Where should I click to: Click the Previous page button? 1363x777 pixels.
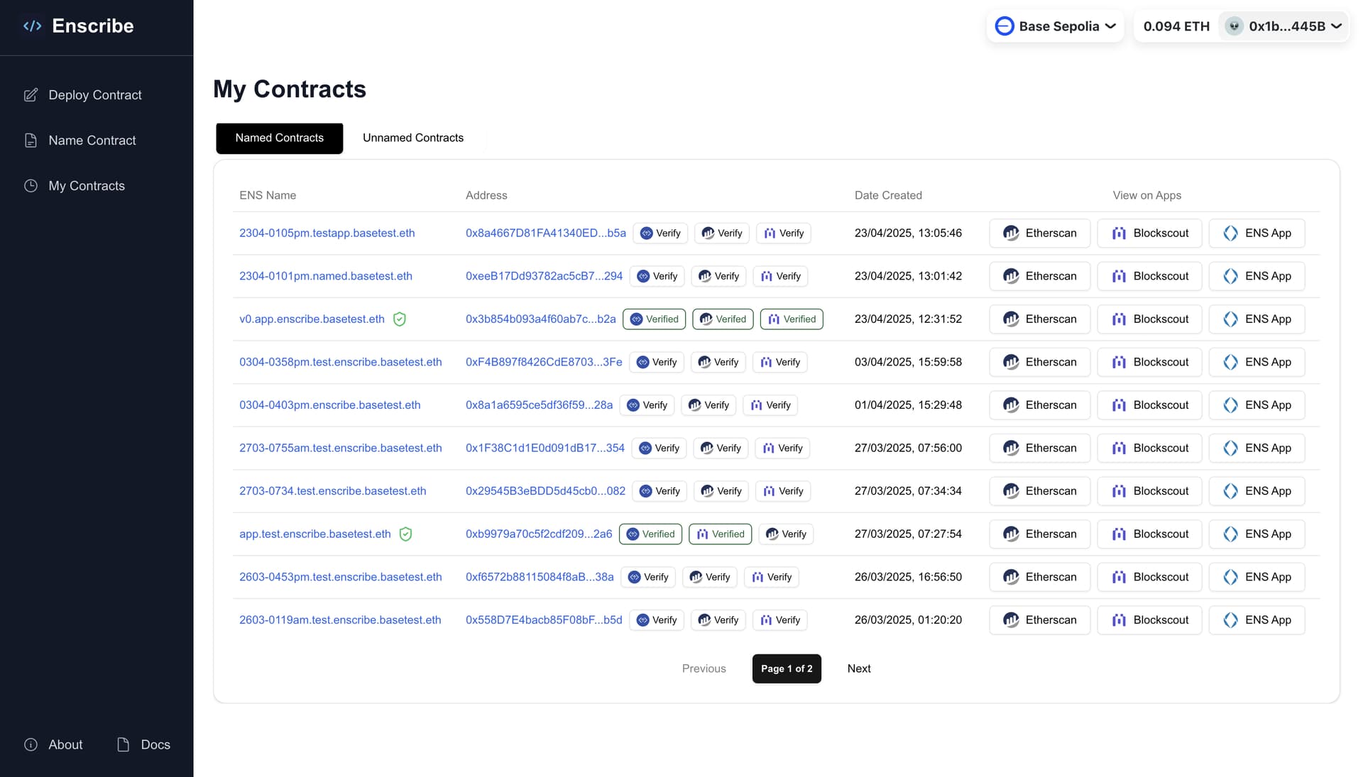[704, 669]
